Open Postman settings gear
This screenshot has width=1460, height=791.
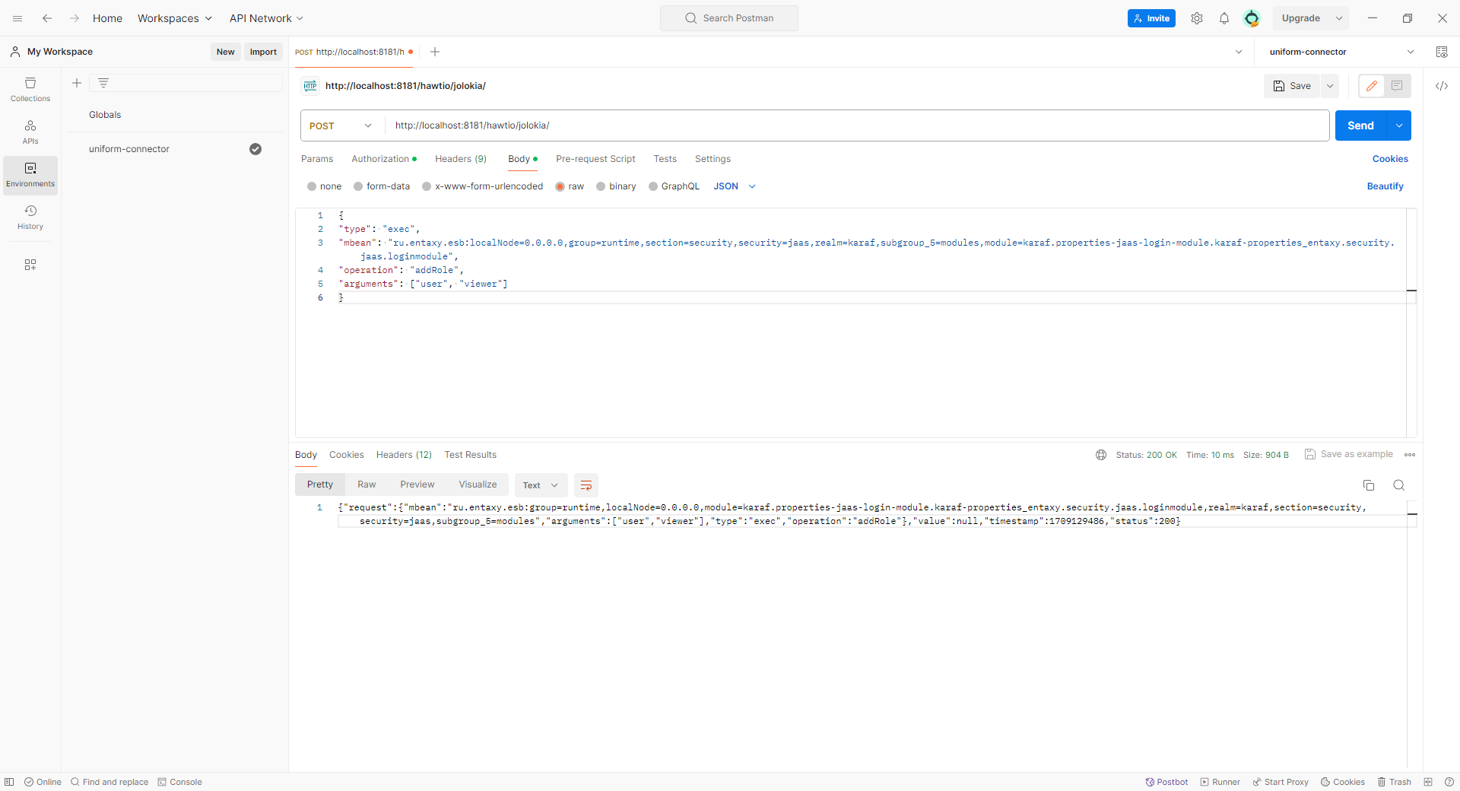(1196, 18)
